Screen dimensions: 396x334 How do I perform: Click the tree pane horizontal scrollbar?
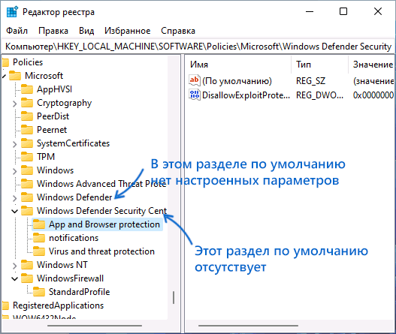click(95, 326)
